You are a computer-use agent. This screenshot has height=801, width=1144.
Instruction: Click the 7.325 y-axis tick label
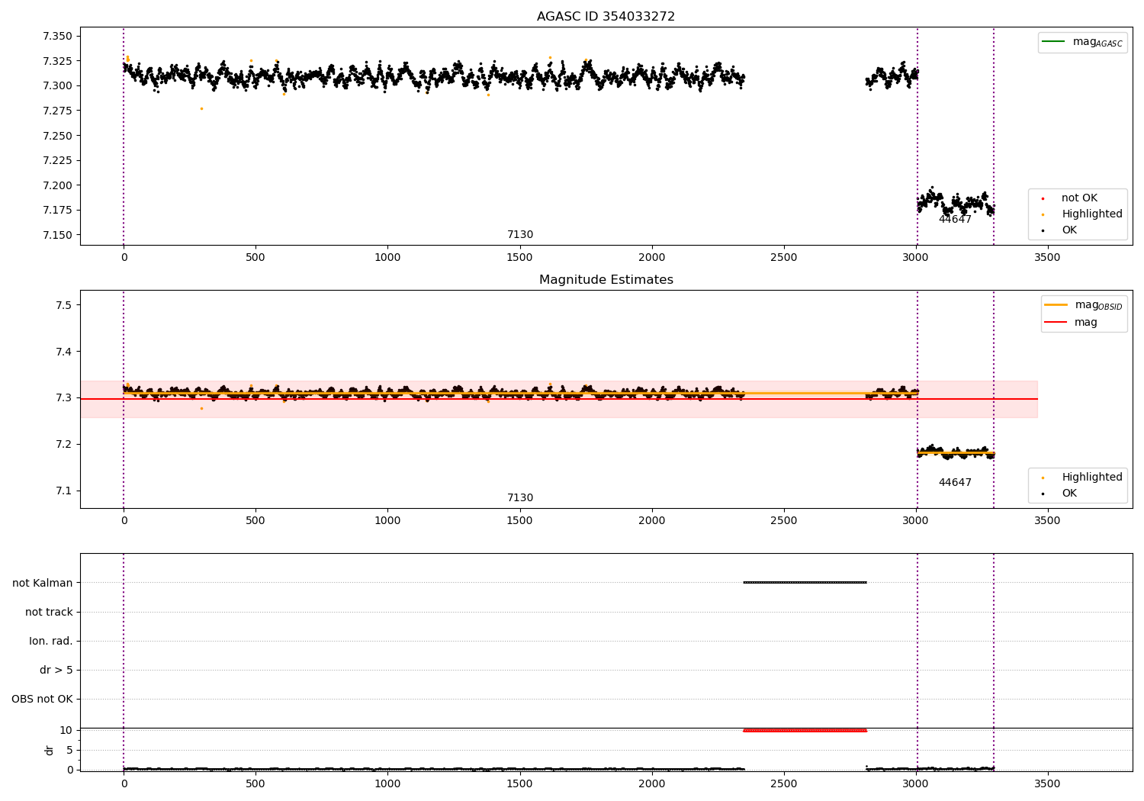[x=57, y=61]
